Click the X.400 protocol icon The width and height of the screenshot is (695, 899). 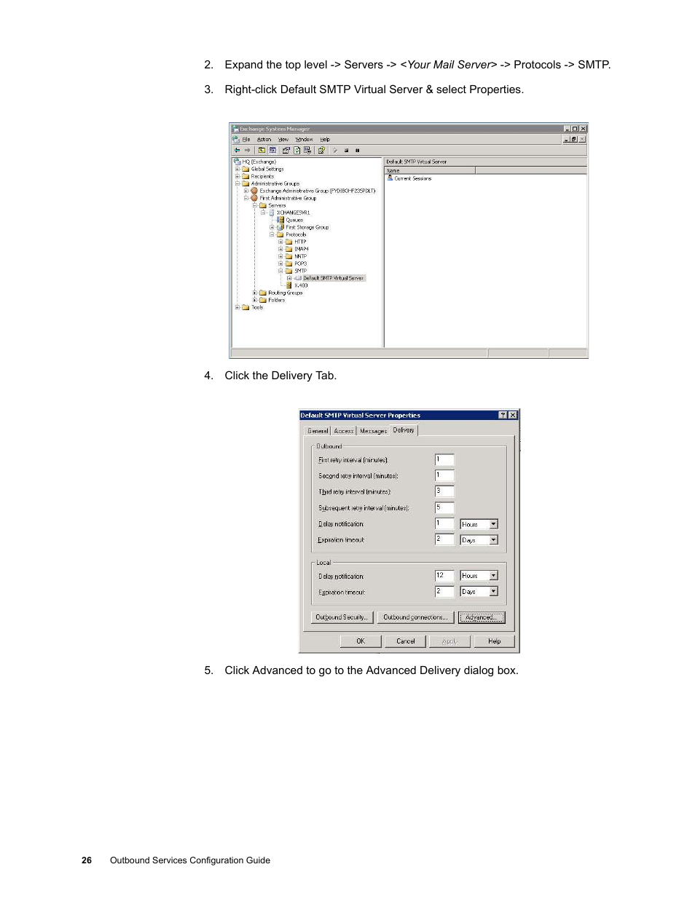point(289,285)
